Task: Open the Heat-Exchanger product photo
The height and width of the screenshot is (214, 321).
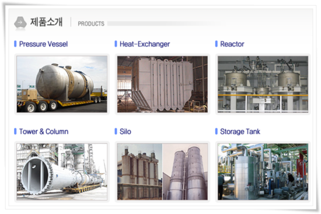Action: pyautogui.click(x=162, y=84)
